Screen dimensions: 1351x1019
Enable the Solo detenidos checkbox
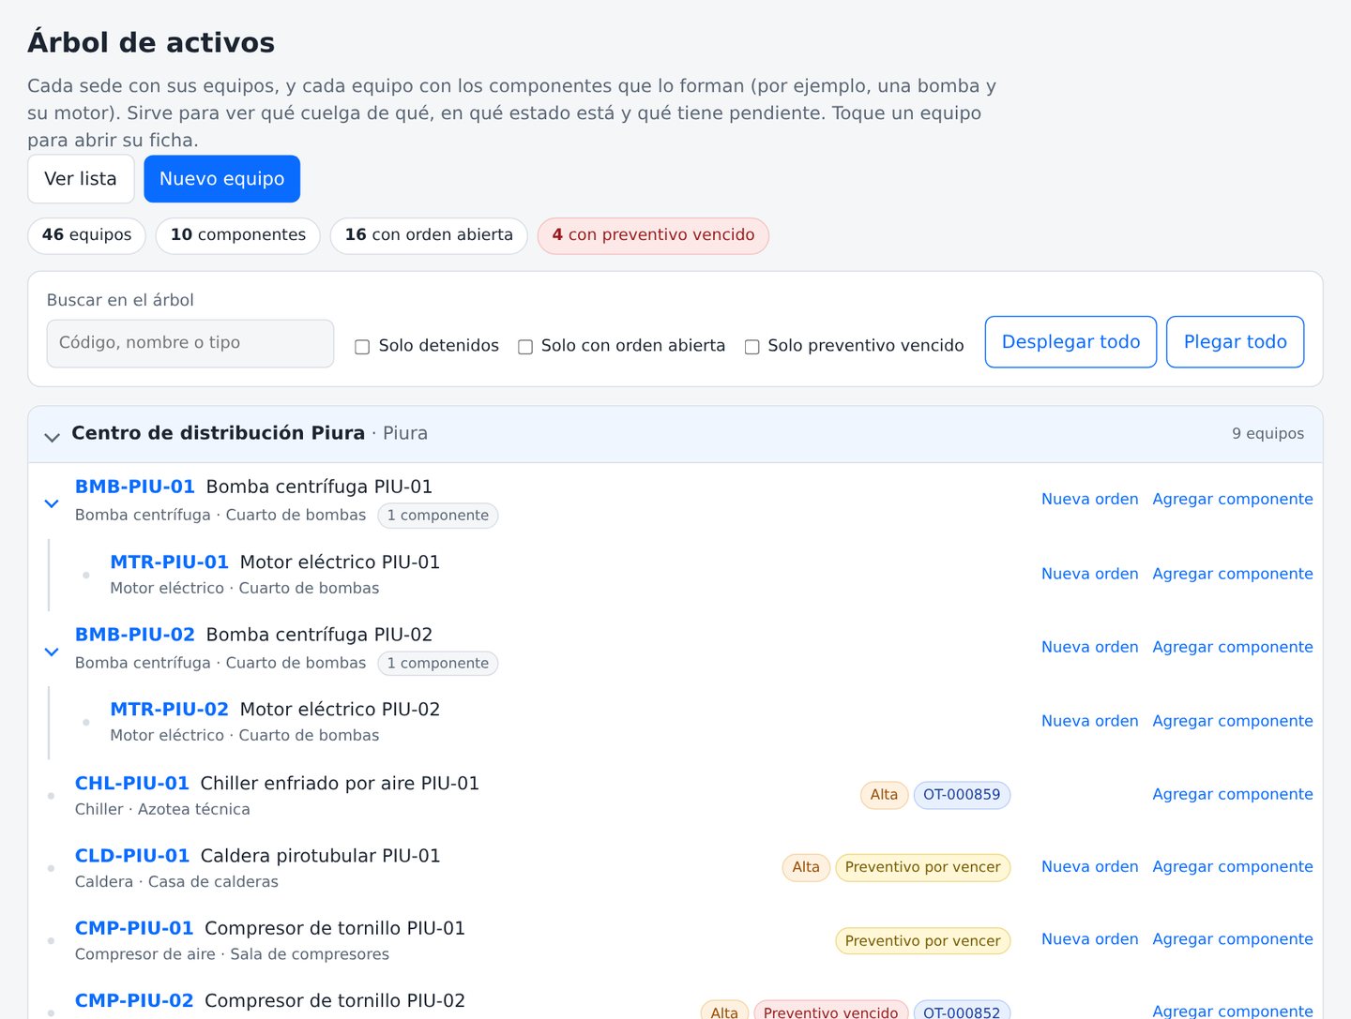click(362, 347)
